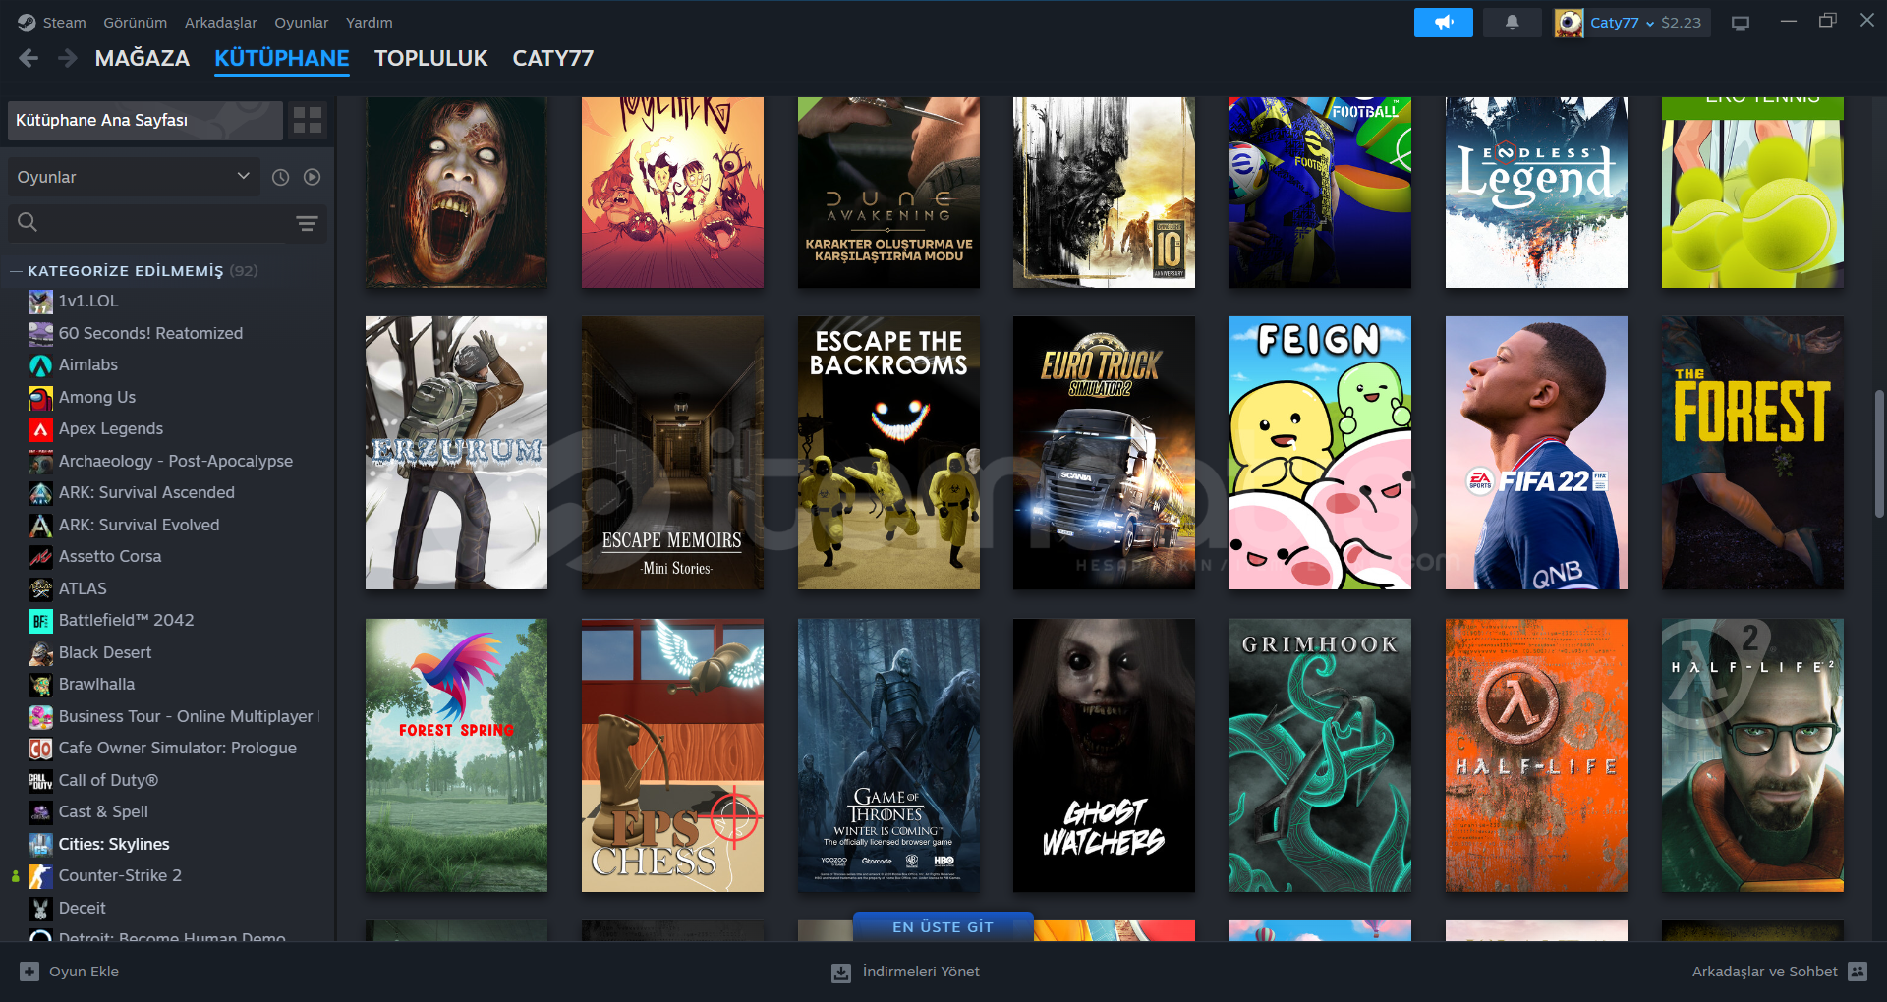The image size is (1887, 1002).
Task: Click the $2.23 wallet balance
Action: (1681, 23)
